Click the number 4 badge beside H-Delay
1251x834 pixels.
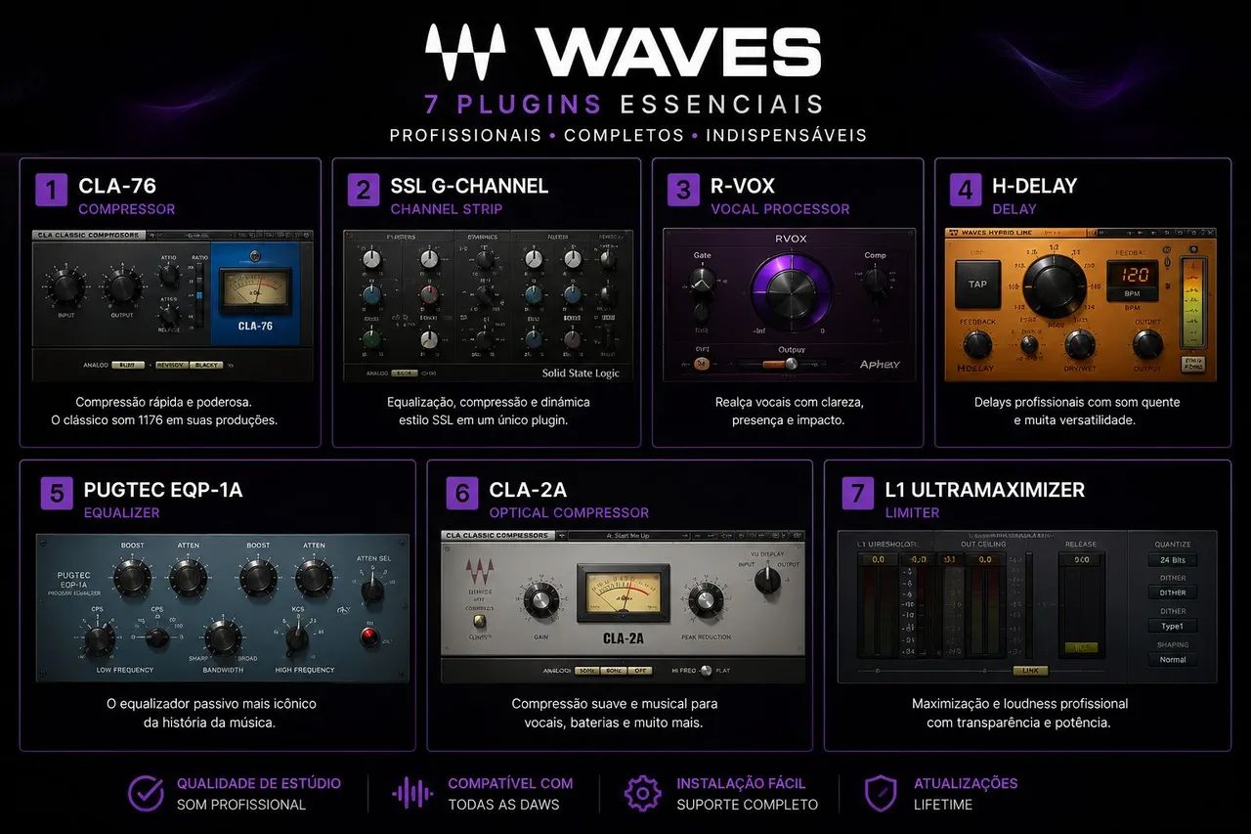[966, 190]
